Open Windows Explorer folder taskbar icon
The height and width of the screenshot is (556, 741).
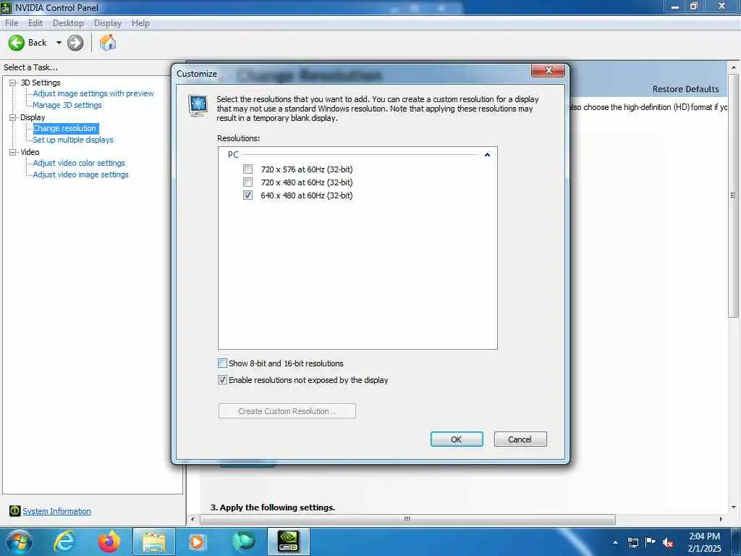154,542
